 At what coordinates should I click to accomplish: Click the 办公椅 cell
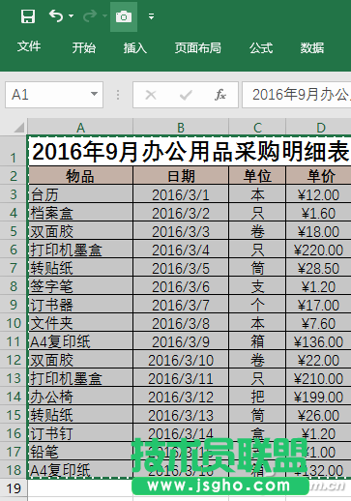[x=80, y=397]
